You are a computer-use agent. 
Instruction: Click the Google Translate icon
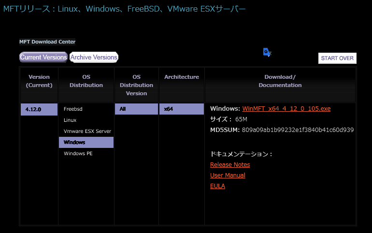click(x=267, y=52)
